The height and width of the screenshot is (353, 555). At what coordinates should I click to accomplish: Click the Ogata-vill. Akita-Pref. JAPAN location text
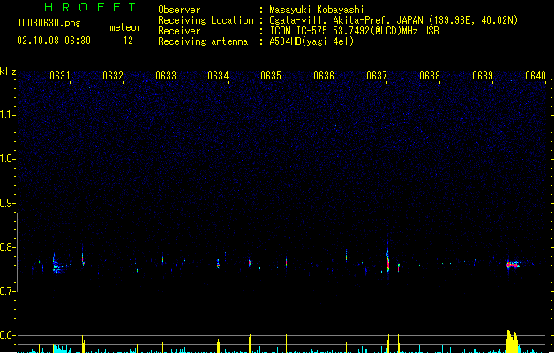click(394, 20)
